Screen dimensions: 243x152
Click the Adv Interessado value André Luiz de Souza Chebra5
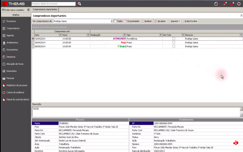(72, 141)
